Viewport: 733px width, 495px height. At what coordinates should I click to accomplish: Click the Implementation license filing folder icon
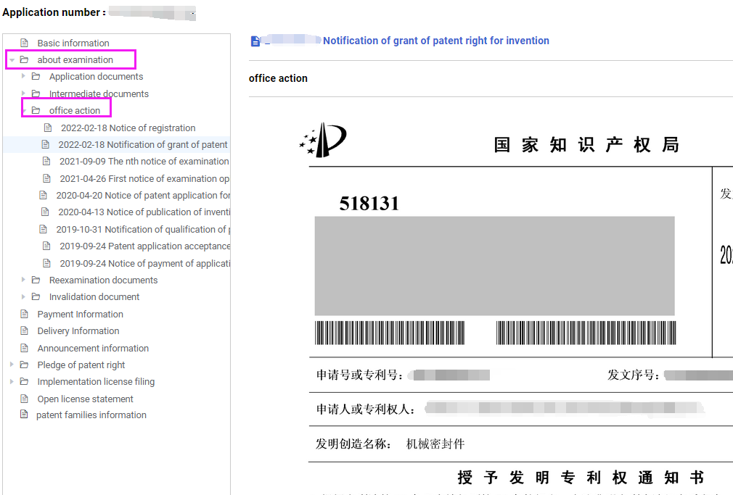[x=24, y=381]
